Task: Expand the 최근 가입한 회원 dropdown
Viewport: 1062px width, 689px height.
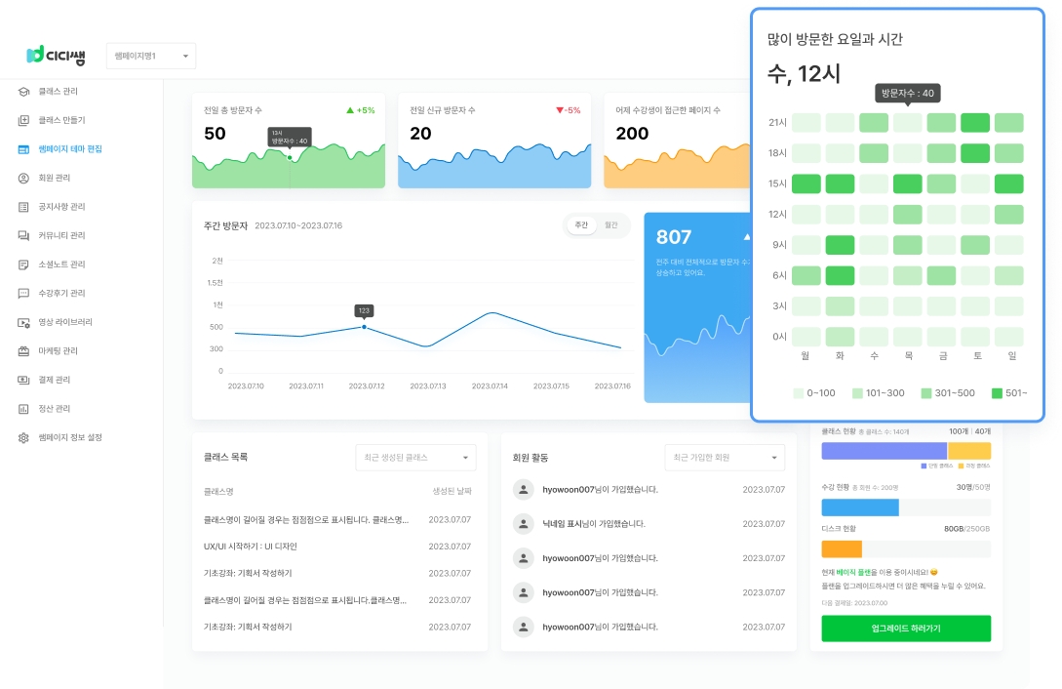Action: tap(725, 457)
